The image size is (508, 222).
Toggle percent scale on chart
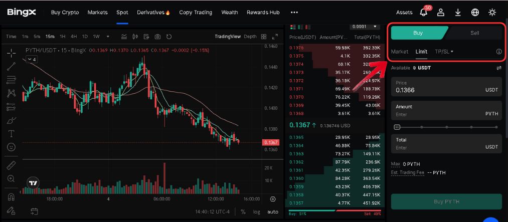pyautogui.click(x=243, y=211)
